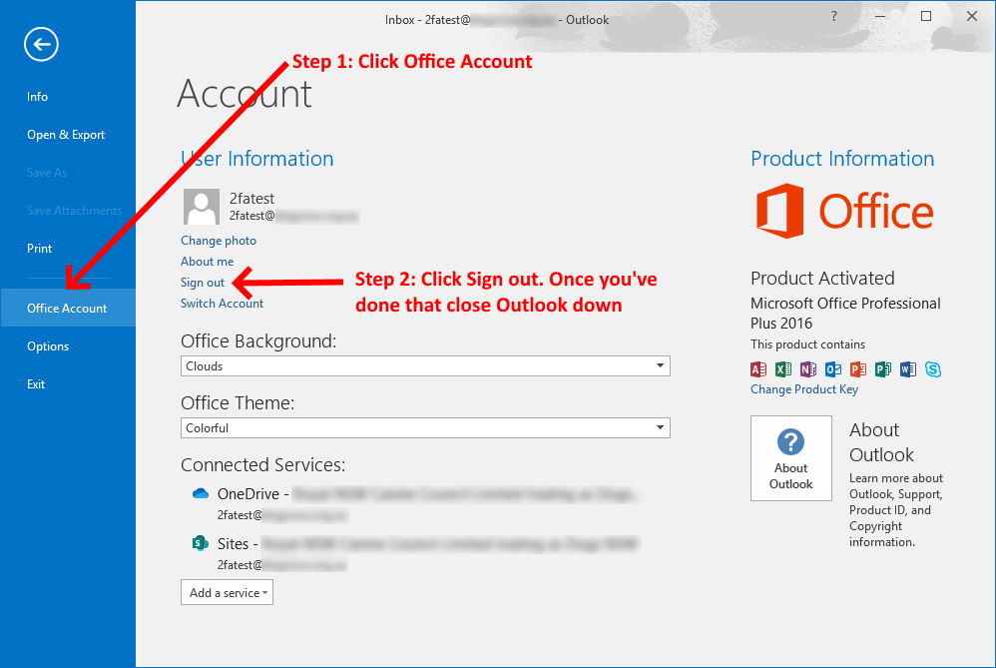Screen dimensions: 996x668
Task: Click the Excel icon in product list
Action: (783, 369)
